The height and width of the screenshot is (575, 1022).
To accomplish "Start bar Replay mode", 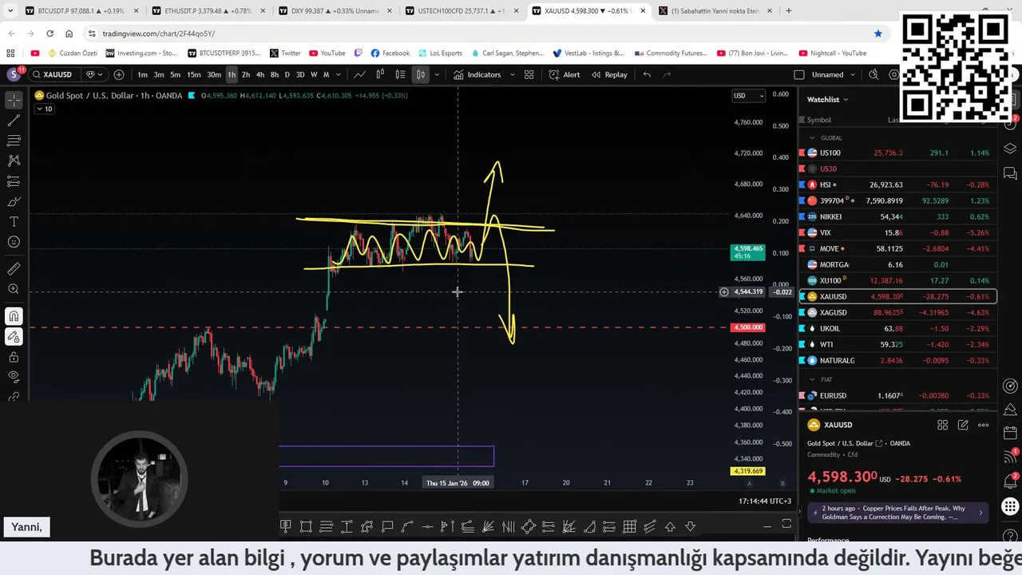I will 609,74.
